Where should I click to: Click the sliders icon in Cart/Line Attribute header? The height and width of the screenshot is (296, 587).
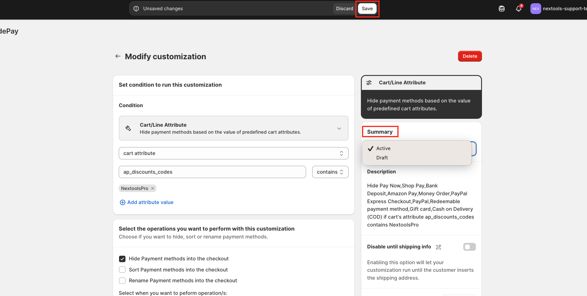point(369,83)
